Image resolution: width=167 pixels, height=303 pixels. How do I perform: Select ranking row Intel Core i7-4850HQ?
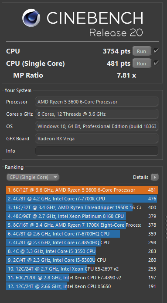point(82,242)
